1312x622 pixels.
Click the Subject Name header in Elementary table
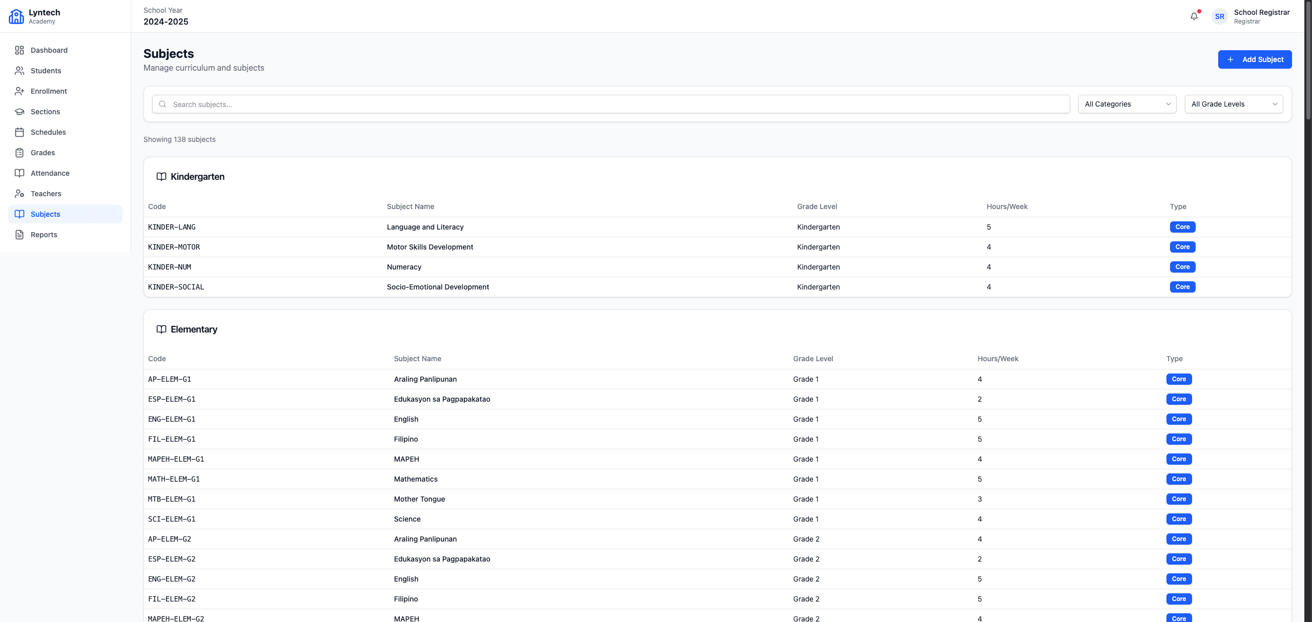(418, 359)
